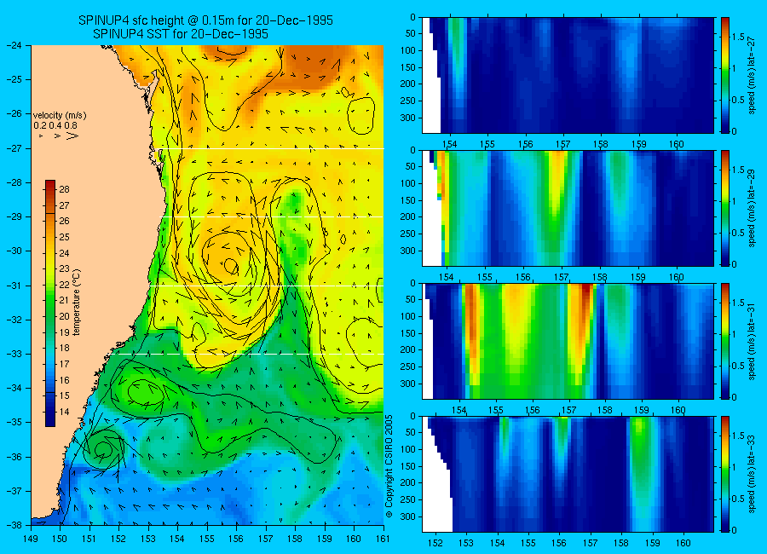Click the -33 latitude label on the map axis
Image resolution: width=767 pixels, height=554 pixels.
pyautogui.click(x=15, y=354)
